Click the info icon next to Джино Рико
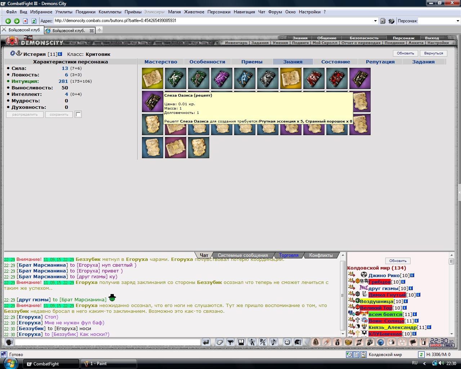 pos(412,275)
